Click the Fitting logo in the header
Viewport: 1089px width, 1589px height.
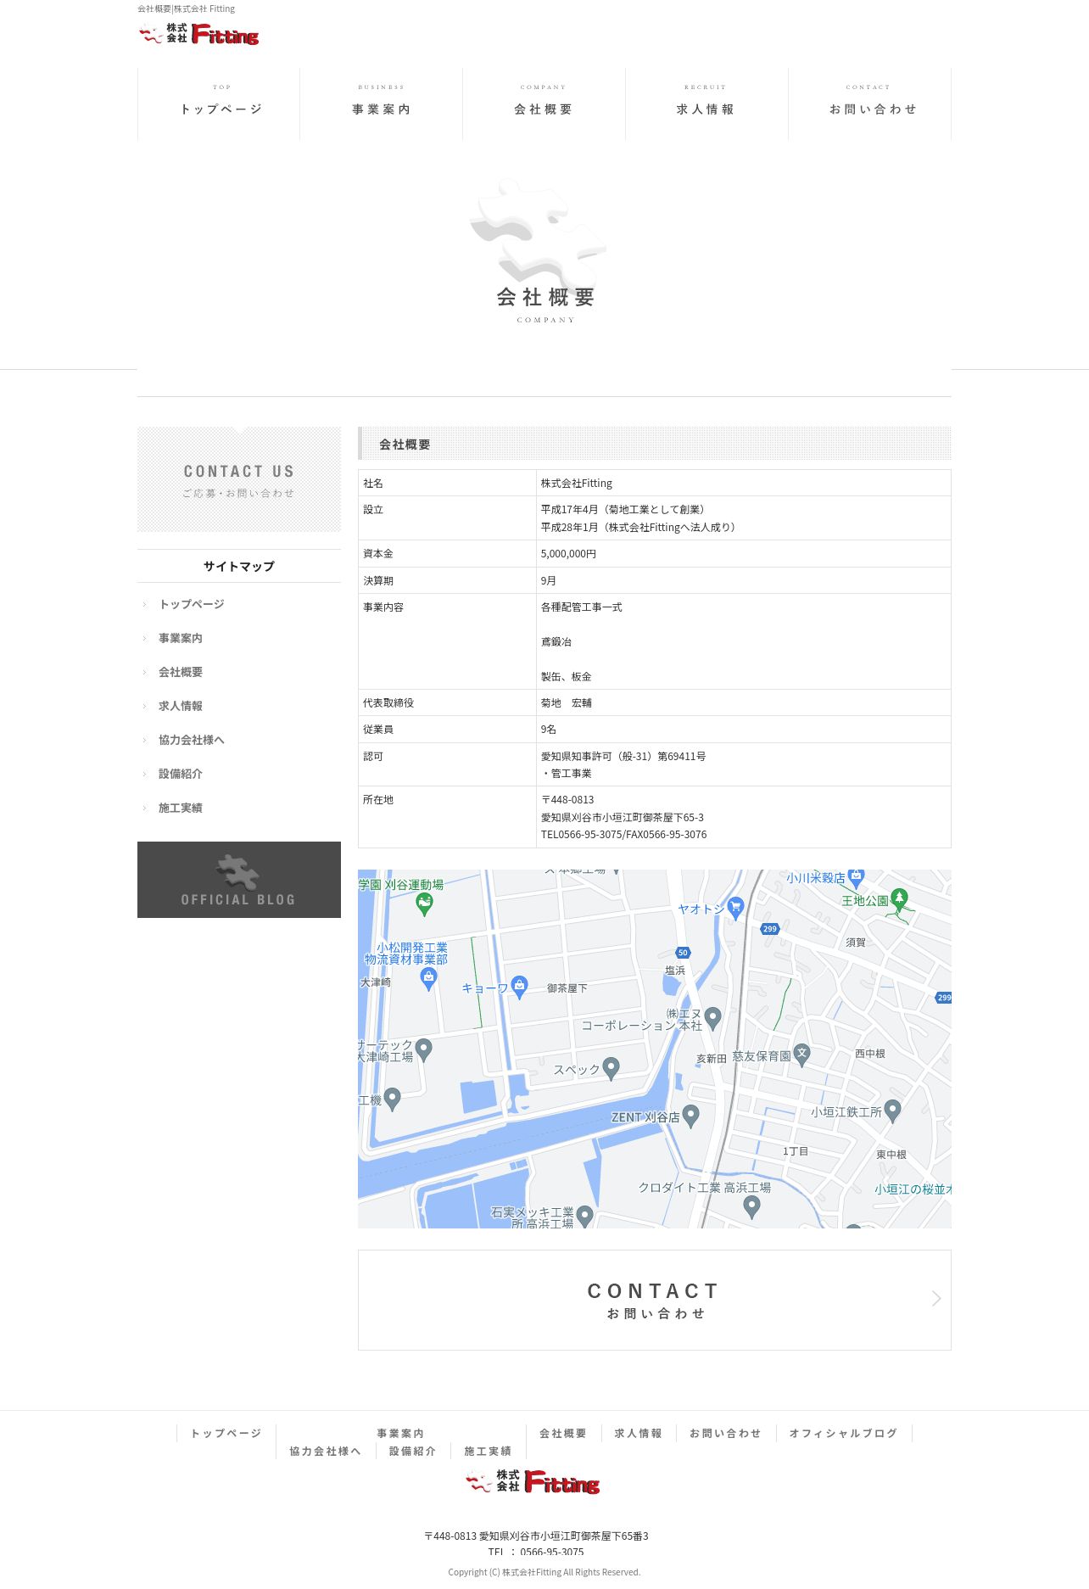coord(198,34)
